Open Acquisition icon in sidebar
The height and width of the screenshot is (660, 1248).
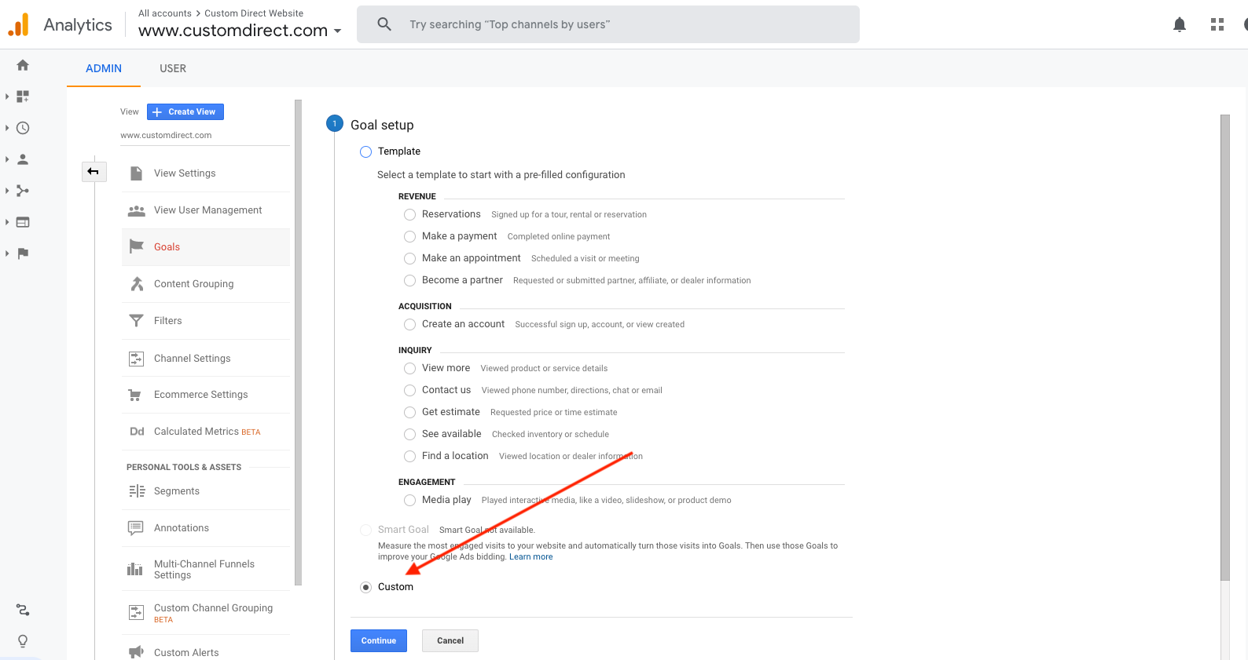click(x=23, y=191)
